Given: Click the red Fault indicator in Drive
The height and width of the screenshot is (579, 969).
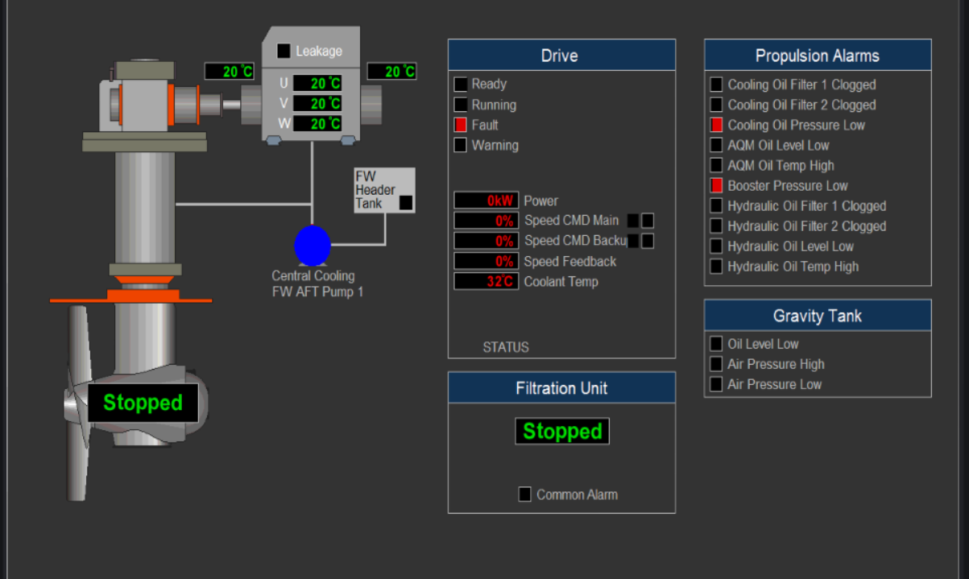Looking at the screenshot, I should coord(461,125).
